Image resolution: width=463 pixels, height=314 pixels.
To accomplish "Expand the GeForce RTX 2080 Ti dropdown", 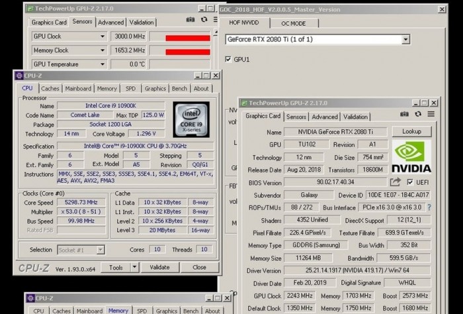I will 405,40.
